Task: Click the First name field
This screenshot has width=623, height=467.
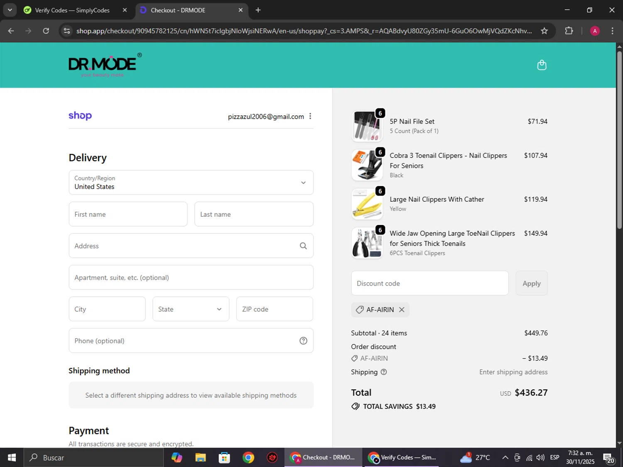Action: coord(128,214)
